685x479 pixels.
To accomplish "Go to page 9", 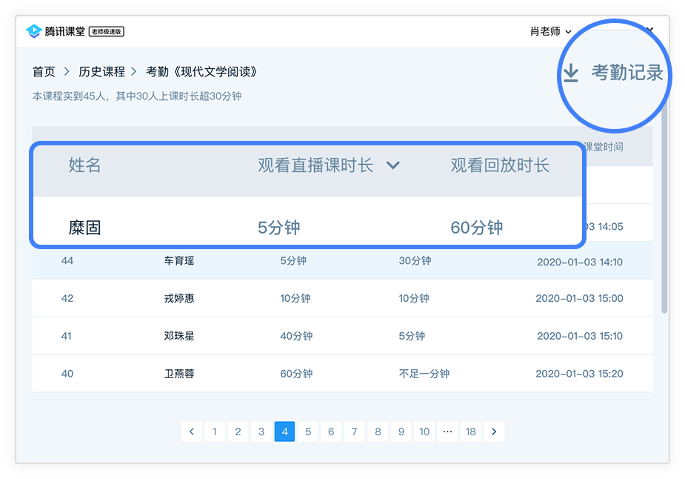I will click(x=401, y=432).
